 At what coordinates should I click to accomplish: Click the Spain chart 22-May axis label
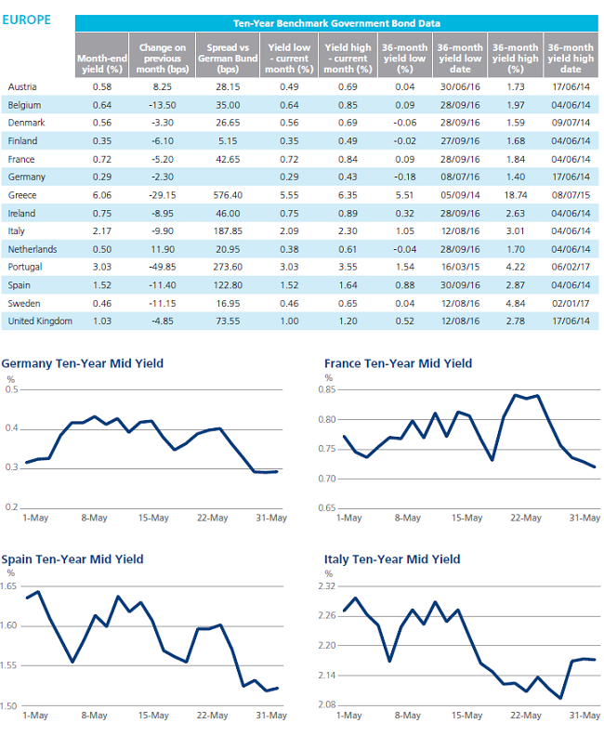pos(213,716)
